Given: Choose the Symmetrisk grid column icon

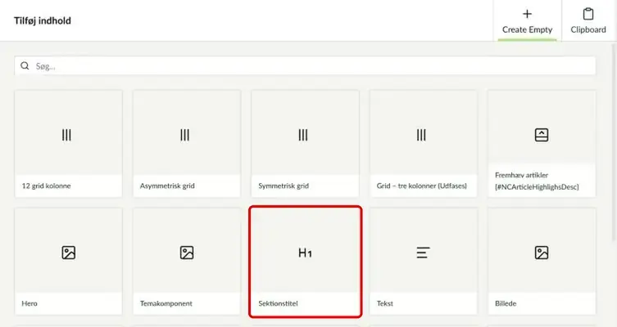Looking at the screenshot, I should (x=303, y=135).
